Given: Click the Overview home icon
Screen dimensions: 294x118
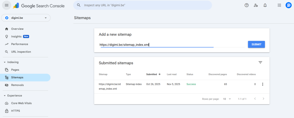Looking at the screenshot, I should [7, 29].
